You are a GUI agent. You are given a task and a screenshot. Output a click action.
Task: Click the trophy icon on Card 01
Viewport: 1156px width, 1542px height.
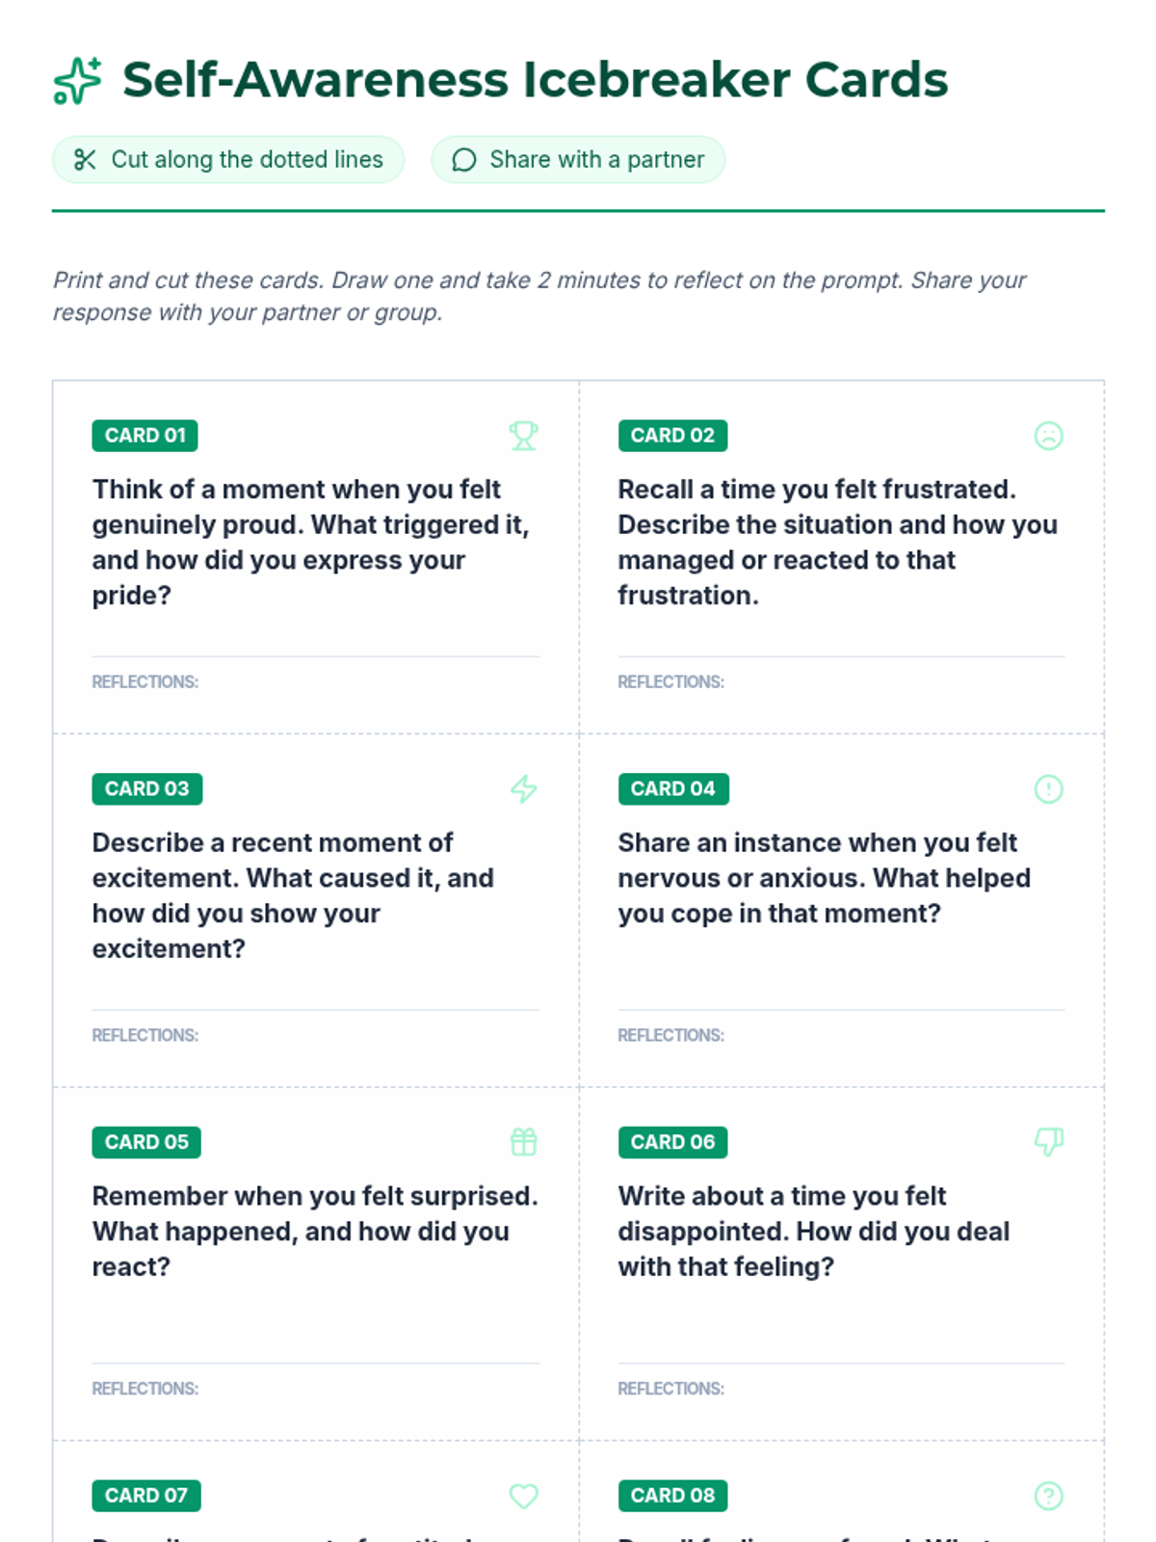pos(523,436)
